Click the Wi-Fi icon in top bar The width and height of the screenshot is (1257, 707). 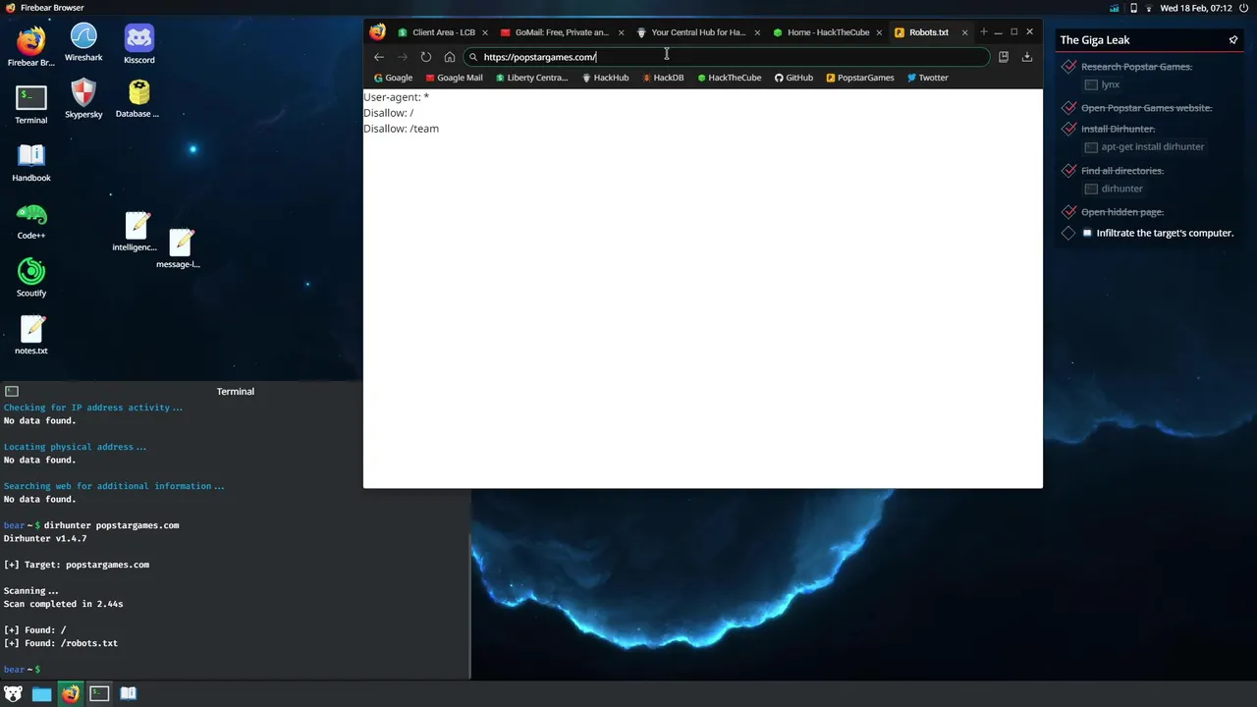(x=1148, y=8)
